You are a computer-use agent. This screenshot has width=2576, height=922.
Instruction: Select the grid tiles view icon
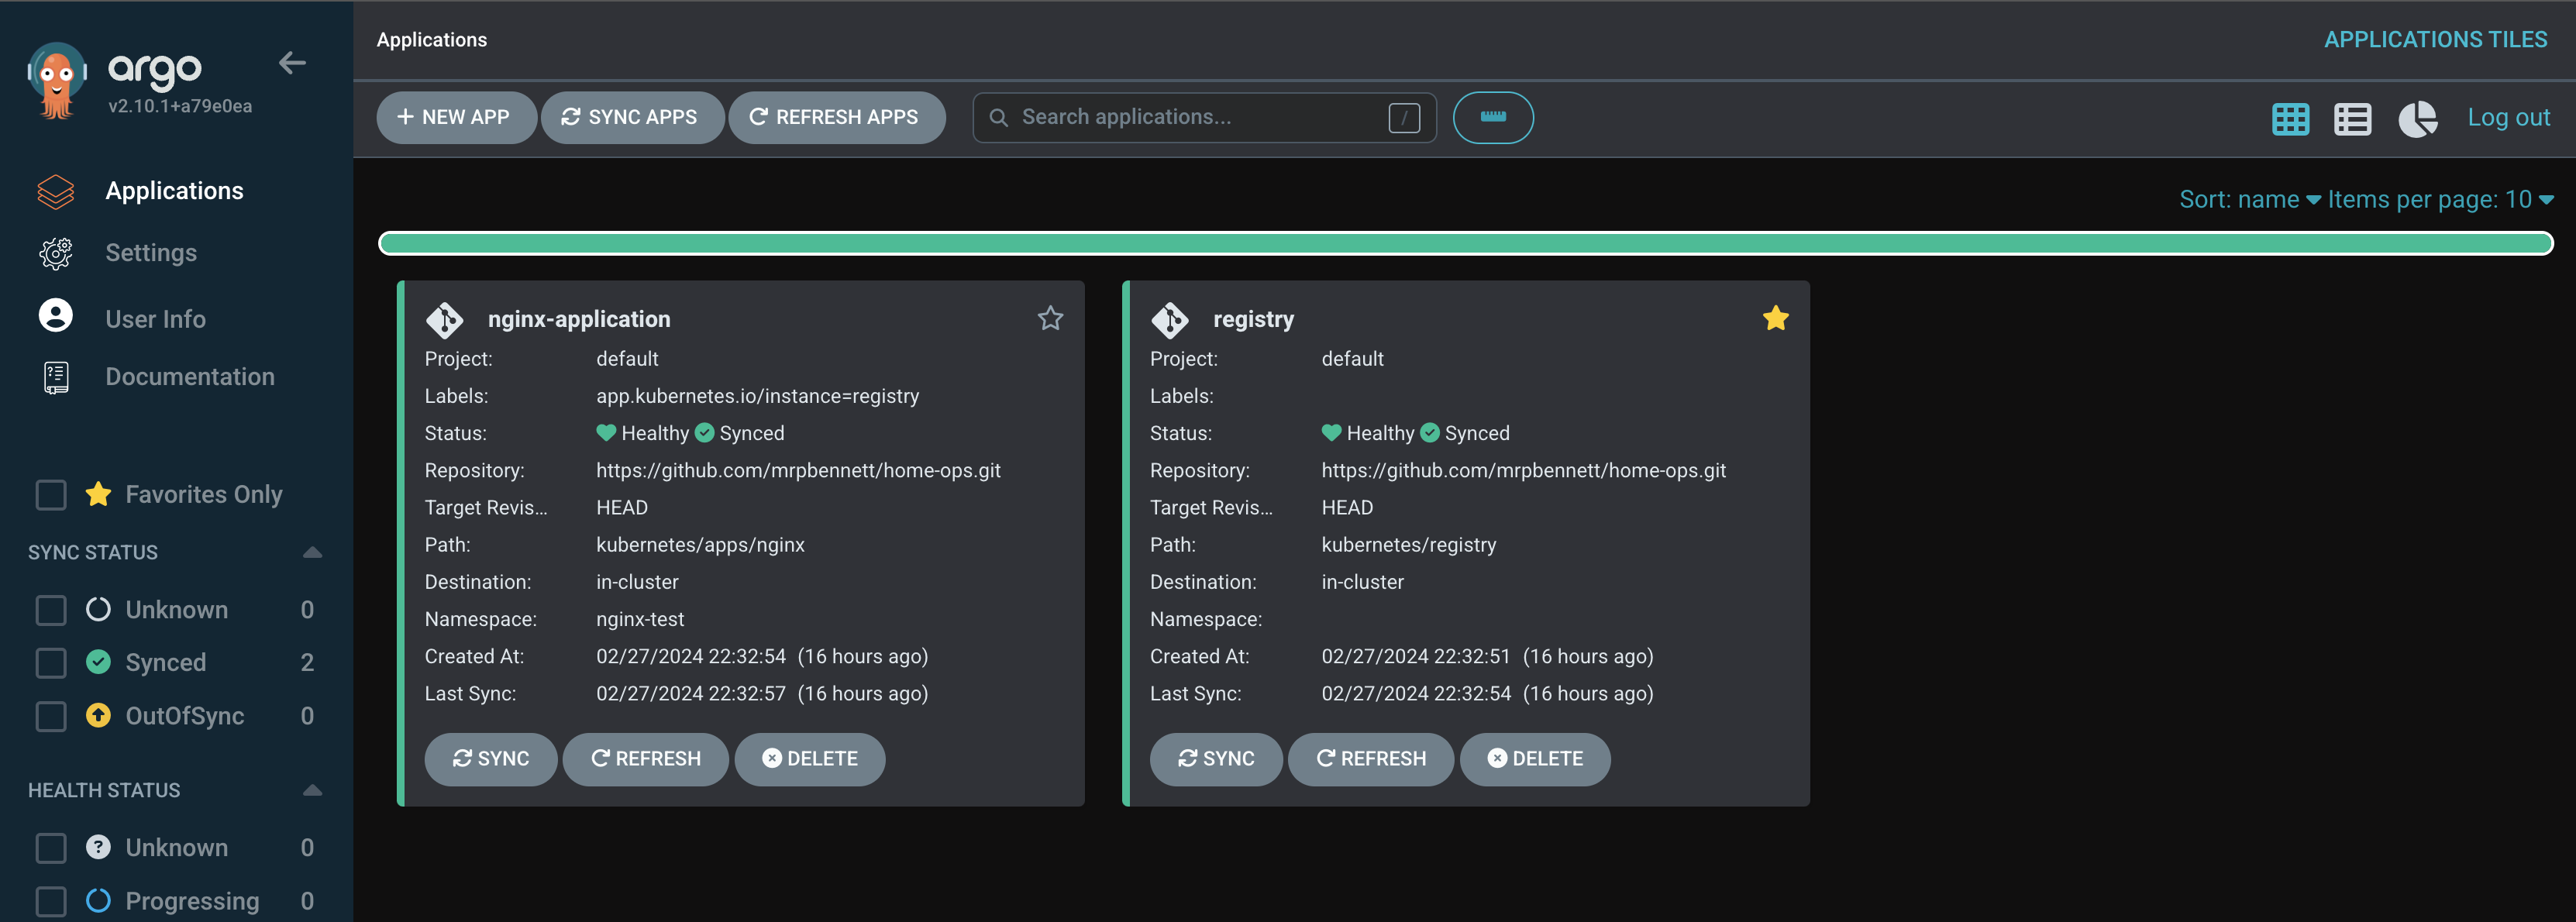2290,118
